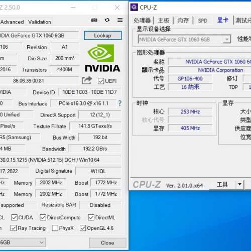Viewport: 251px width, 251px height.
Task: Click the Bandwidth 192.2 GB/s value
Action: (95, 149)
